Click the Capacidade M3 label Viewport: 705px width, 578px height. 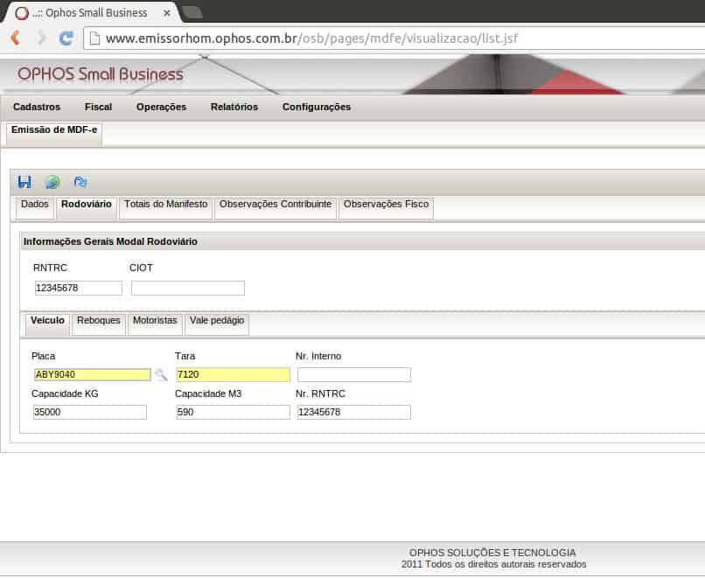pos(208,393)
